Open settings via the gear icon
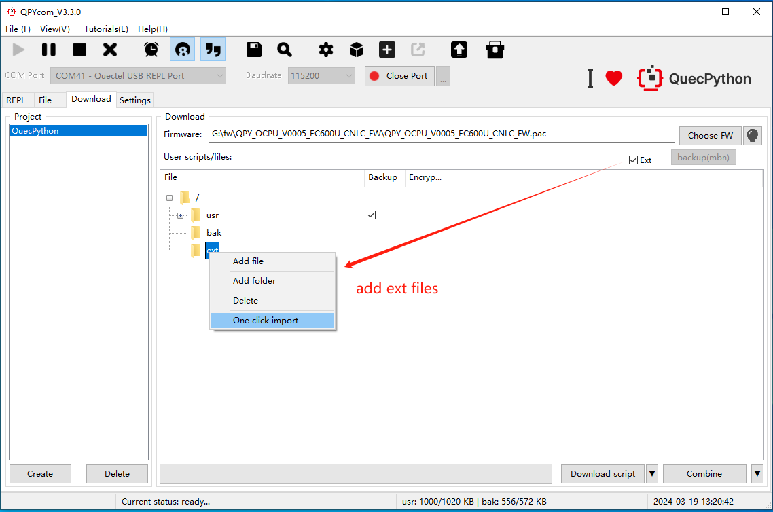 click(x=326, y=50)
